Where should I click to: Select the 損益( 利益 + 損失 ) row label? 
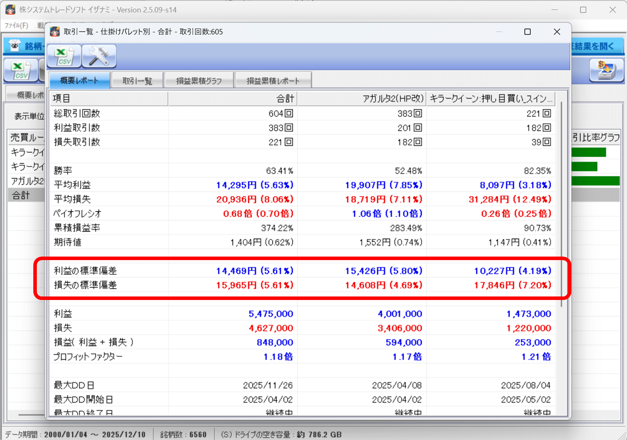[x=93, y=342]
